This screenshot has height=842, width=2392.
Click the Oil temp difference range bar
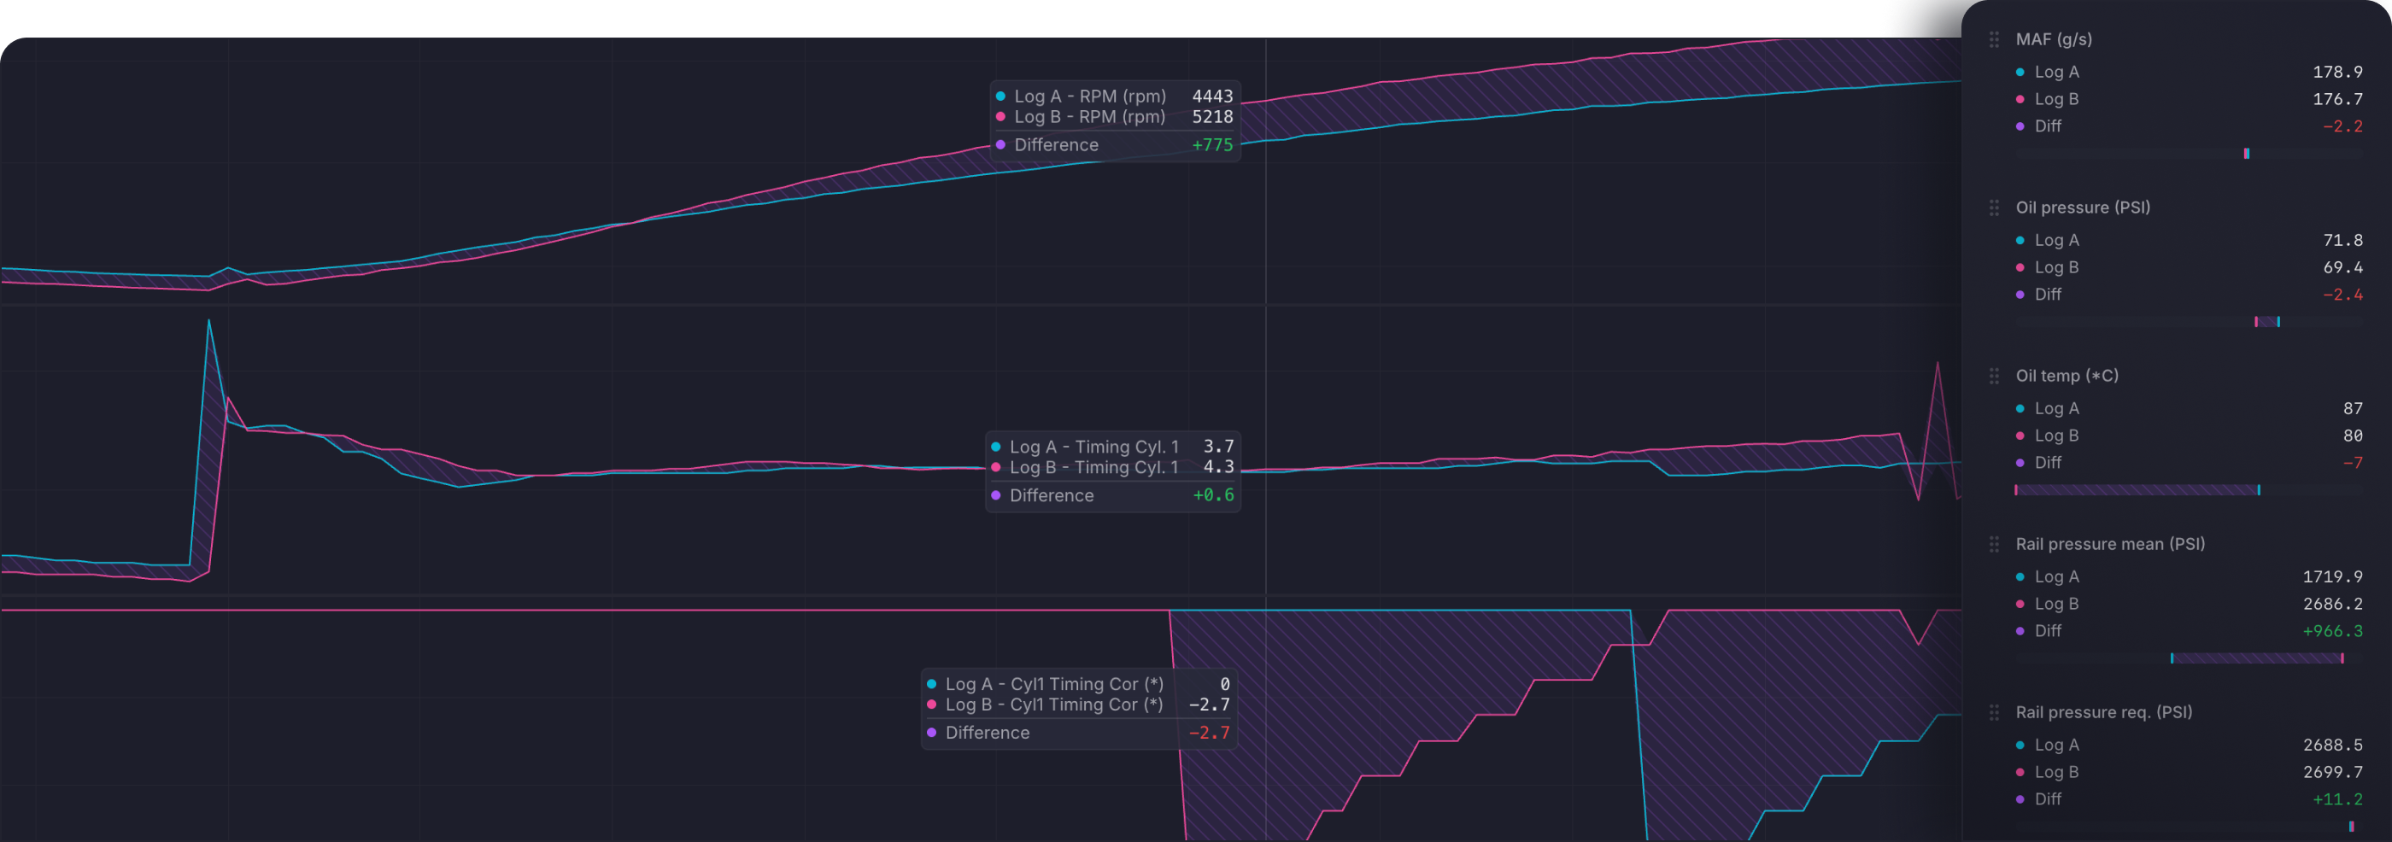(x=2137, y=490)
